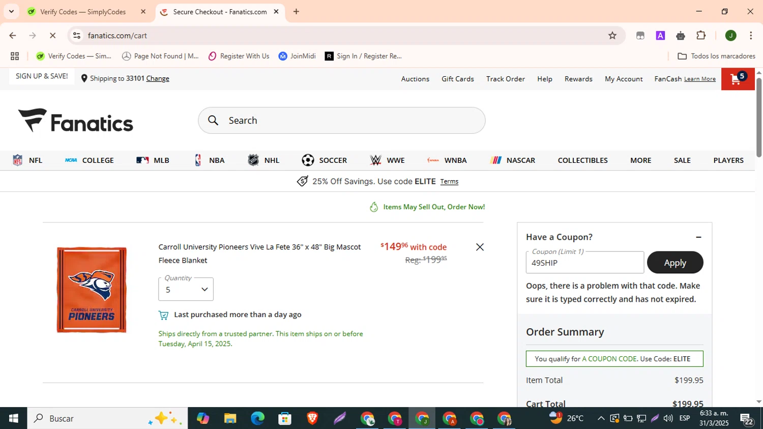Click FanCash Learn More link
The image size is (763, 429).
click(699, 79)
